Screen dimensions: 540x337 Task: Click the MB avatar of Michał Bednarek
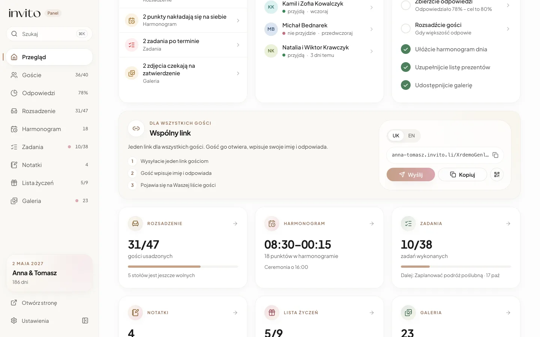(271, 29)
